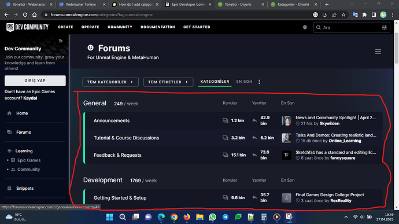Open Chrome side panel icon

tap(374, 15)
